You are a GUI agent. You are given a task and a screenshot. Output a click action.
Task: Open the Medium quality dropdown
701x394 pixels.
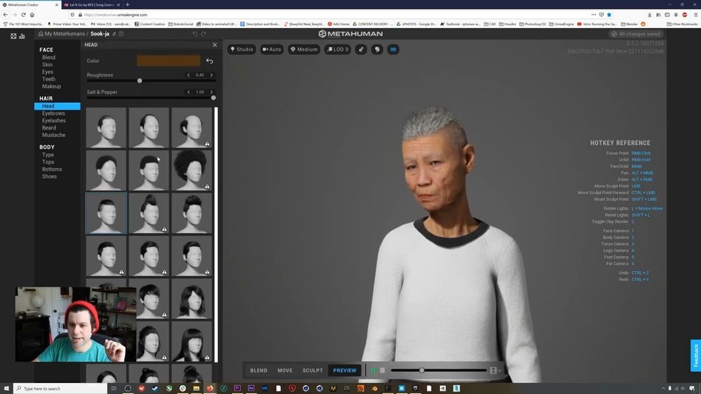pos(304,49)
